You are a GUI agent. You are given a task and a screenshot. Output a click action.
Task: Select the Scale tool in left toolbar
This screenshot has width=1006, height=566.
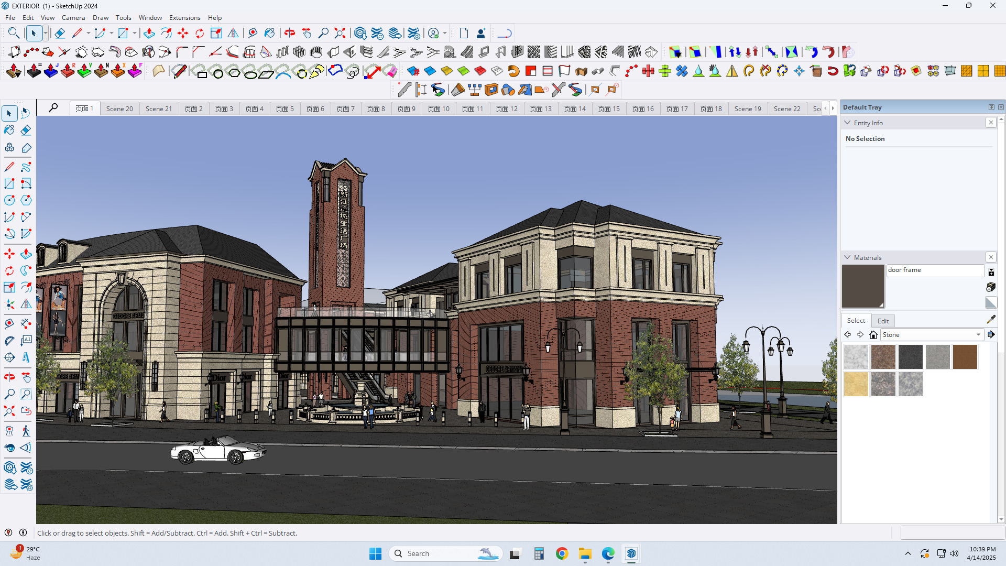point(9,288)
